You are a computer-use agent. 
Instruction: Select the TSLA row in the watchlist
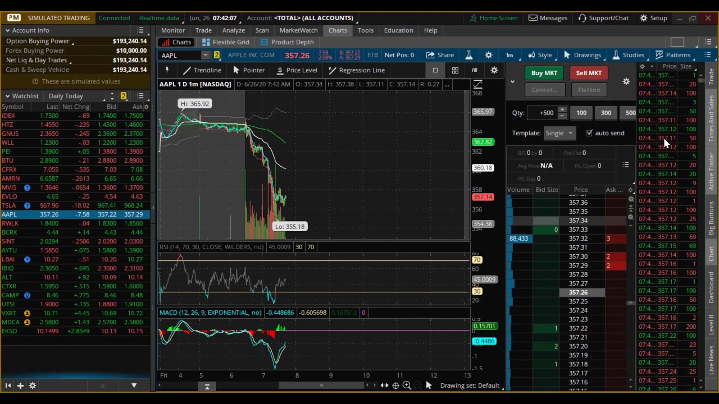74,205
